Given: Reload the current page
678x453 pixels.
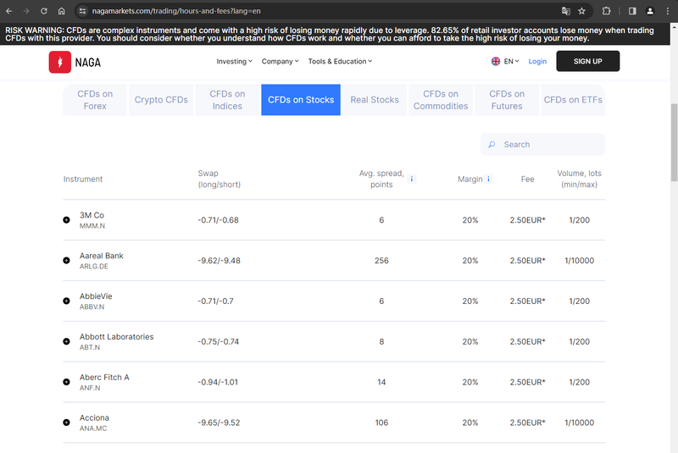Looking at the screenshot, I should point(44,11).
